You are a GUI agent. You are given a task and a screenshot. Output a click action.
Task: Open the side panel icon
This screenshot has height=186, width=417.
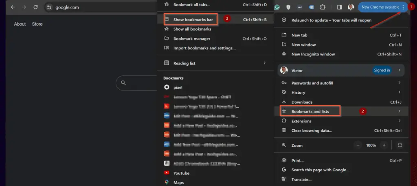(x=339, y=7)
